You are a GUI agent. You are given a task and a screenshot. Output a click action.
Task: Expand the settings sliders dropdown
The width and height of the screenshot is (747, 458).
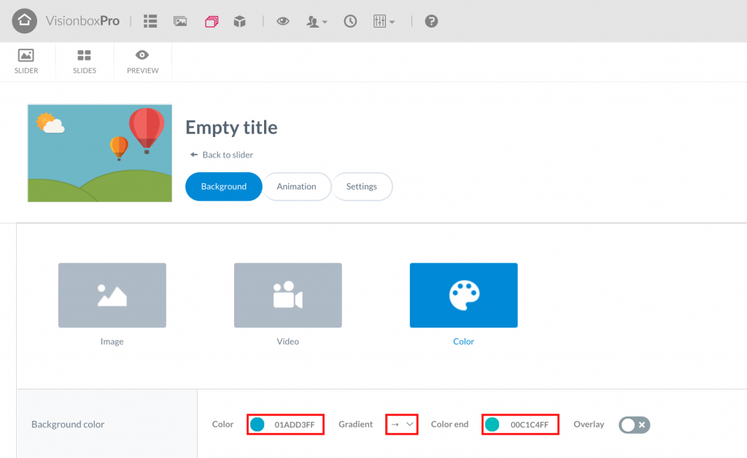pos(384,21)
